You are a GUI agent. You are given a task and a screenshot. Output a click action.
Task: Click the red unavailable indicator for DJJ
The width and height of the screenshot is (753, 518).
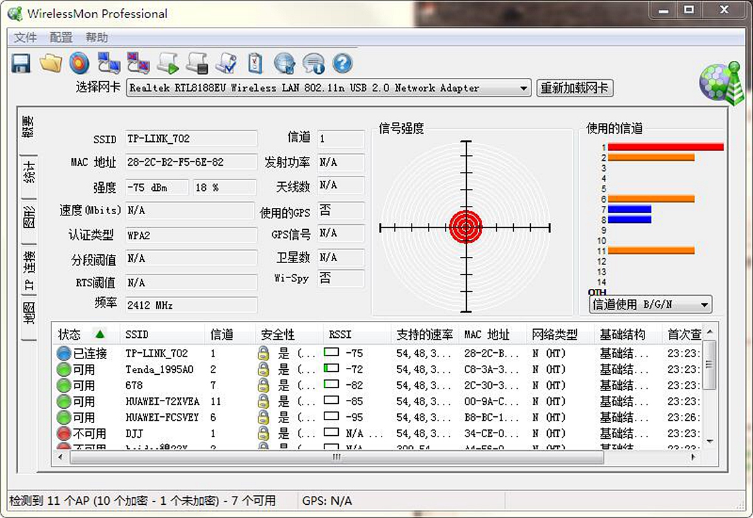63,433
